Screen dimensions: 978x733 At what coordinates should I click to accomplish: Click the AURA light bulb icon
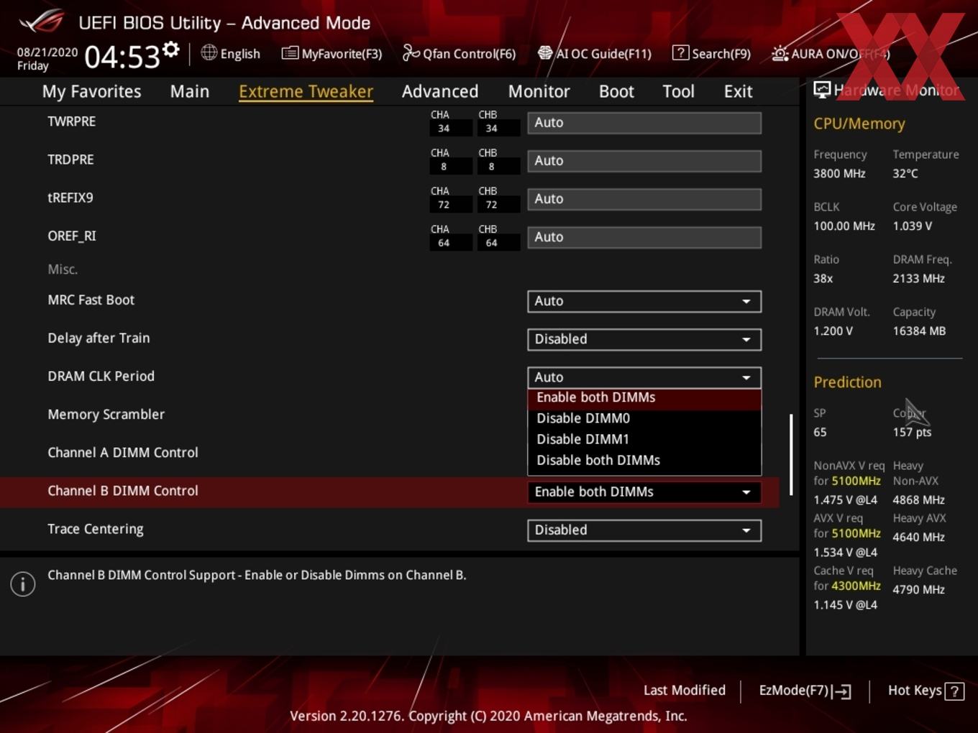tap(780, 53)
